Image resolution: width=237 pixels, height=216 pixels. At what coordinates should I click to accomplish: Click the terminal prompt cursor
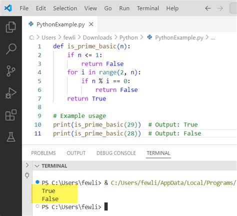106,206
